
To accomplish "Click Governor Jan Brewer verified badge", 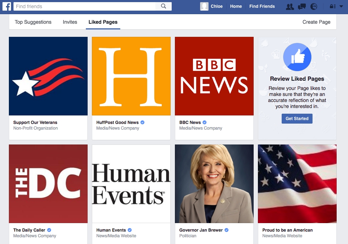I will pos(226,230).
